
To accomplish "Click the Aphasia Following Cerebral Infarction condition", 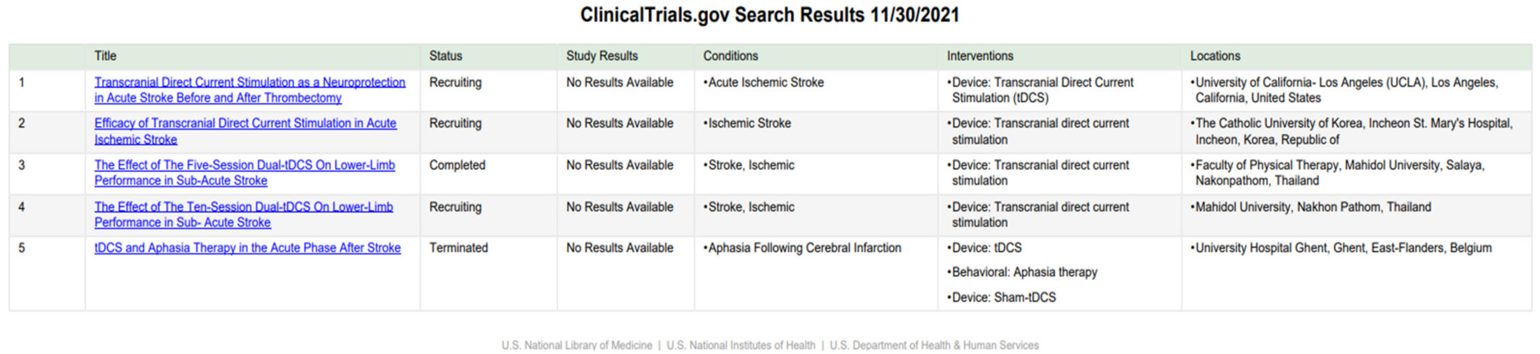I will point(804,248).
